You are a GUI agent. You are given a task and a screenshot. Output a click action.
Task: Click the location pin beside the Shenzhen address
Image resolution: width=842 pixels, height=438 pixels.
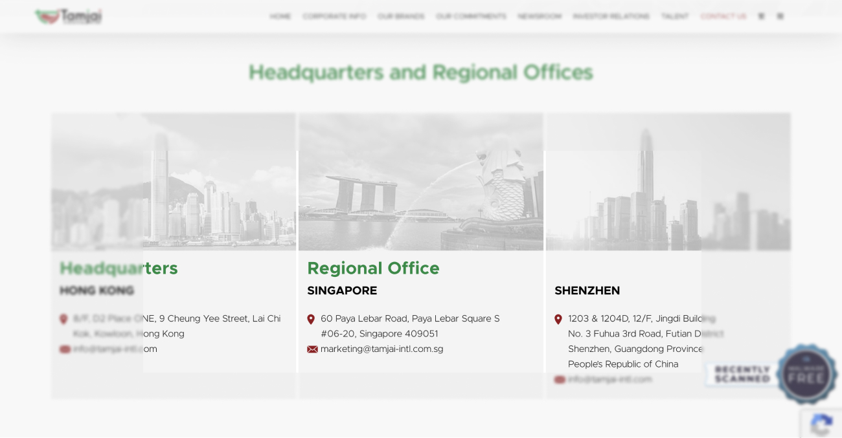point(558,319)
